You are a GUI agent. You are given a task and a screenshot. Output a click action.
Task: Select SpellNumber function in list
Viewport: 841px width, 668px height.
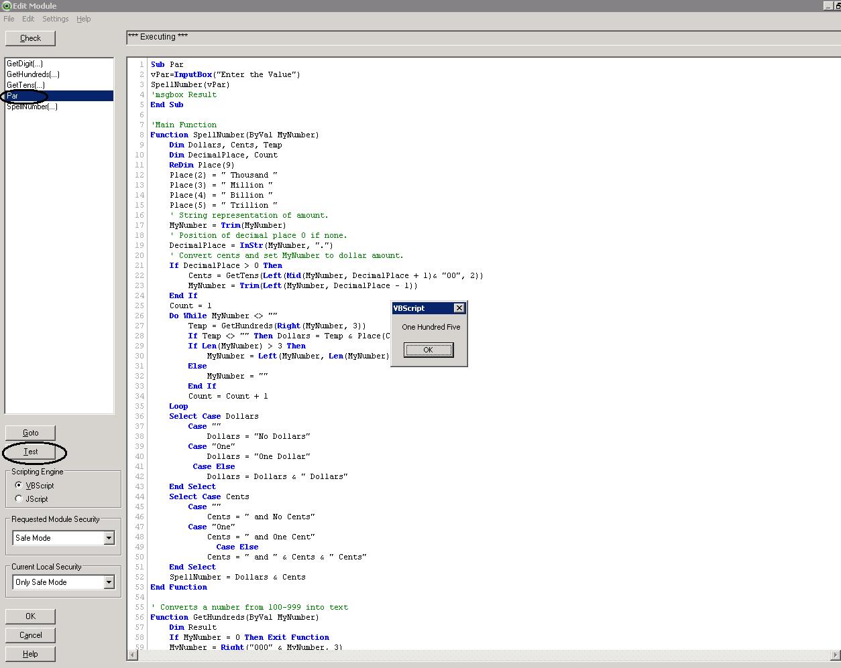[x=32, y=107]
